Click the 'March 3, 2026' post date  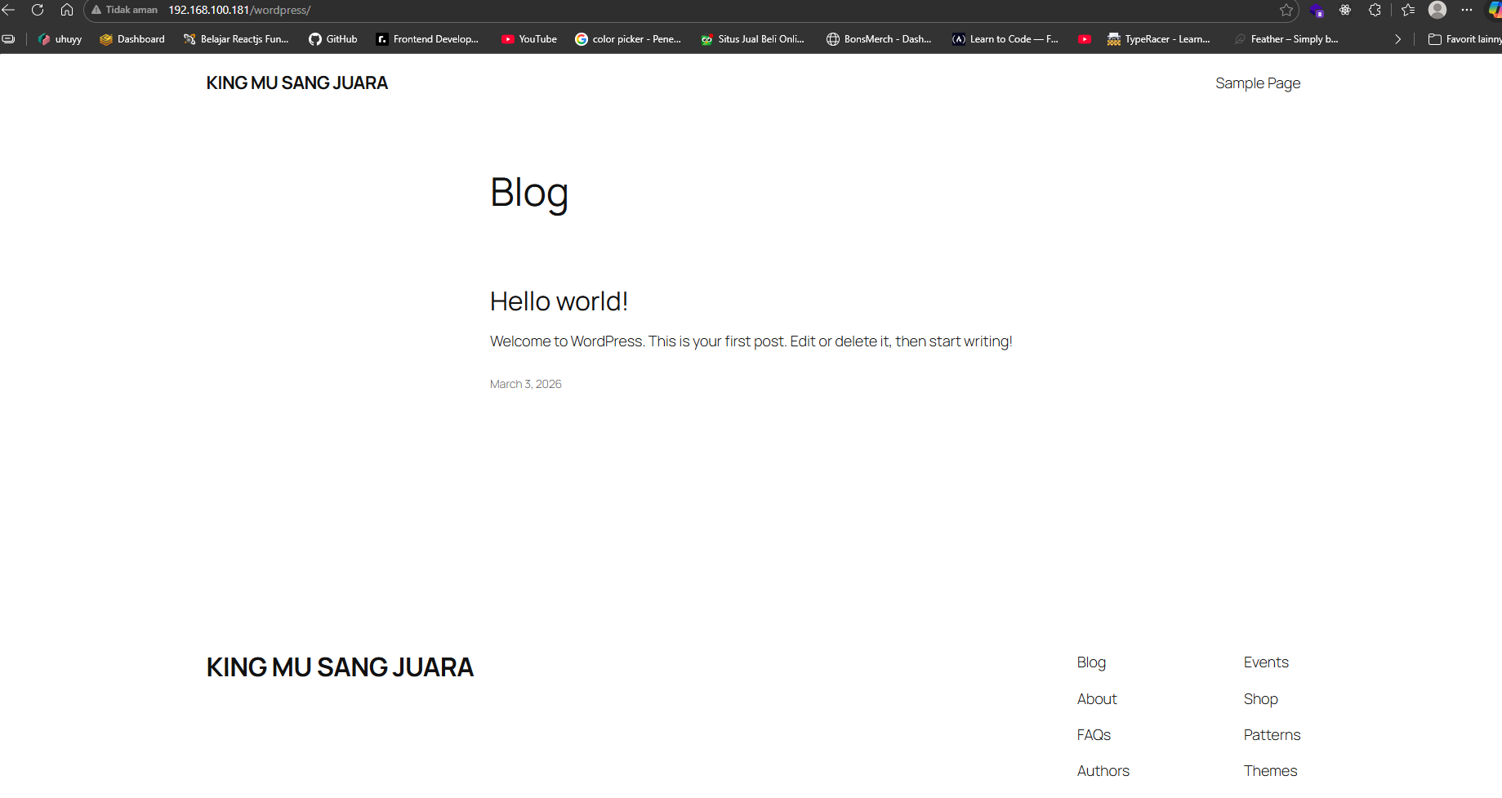click(526, 384)
